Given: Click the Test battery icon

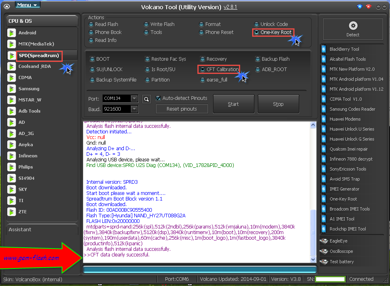Looking at the screenshot, I should [324, 262].
